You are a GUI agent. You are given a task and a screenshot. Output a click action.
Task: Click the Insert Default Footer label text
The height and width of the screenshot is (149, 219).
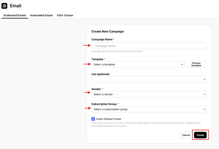point(109,119)
